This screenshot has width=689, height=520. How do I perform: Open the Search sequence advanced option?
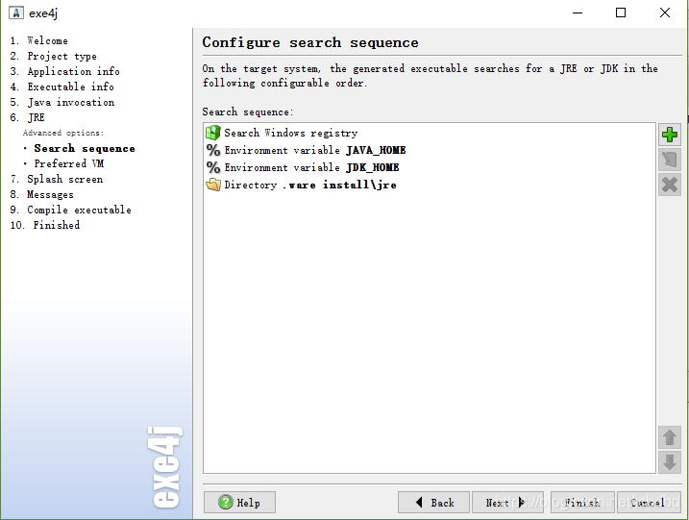(85, 149)
